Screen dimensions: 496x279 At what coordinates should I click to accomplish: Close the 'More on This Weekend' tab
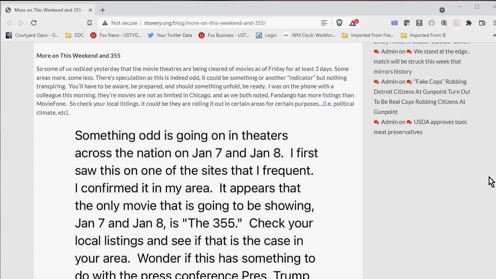90,10
